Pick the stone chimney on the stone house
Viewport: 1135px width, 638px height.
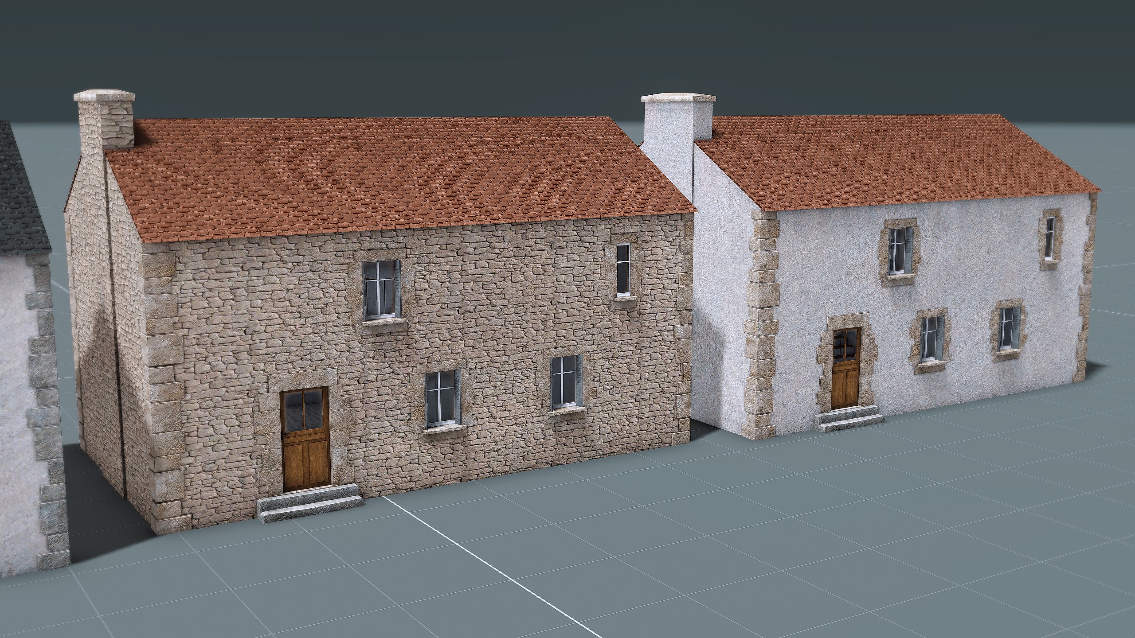[105, 120]
